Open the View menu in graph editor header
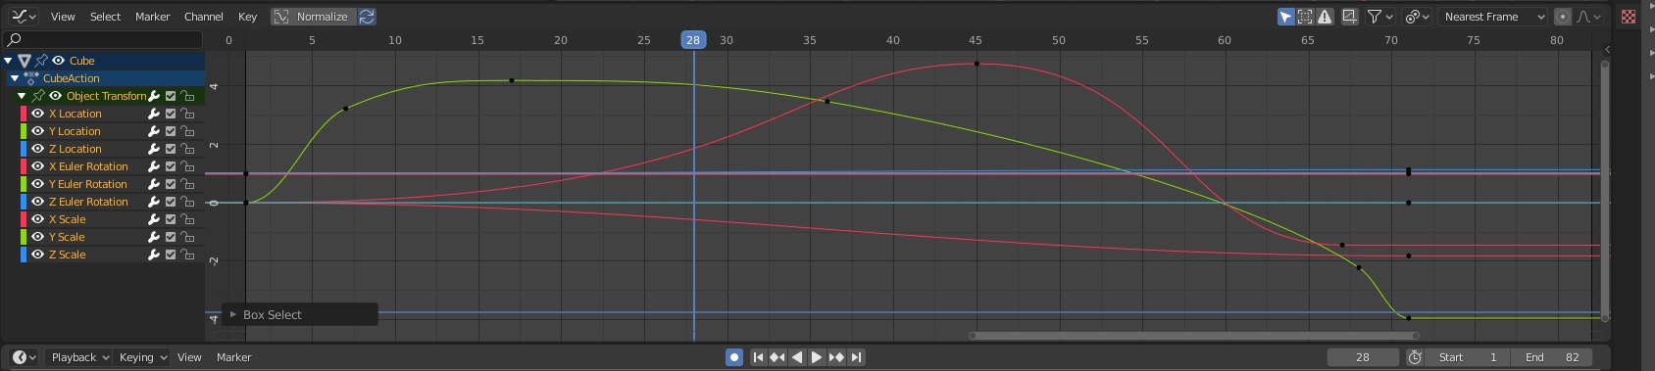This screenshot has width=1655, height=371. coord(63,17)
